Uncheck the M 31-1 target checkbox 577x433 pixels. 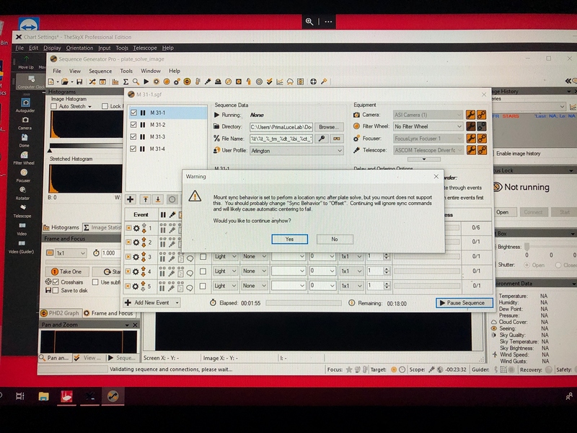pos(133,113)
